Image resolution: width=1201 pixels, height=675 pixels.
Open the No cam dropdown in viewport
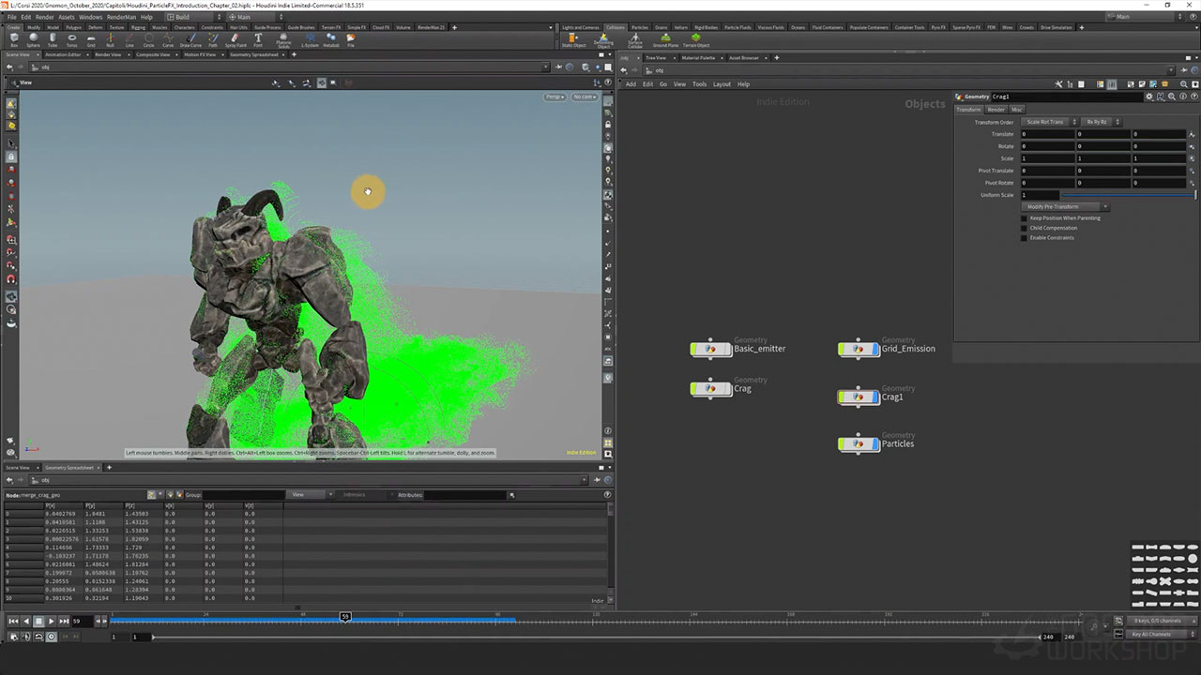coord(584,97)
